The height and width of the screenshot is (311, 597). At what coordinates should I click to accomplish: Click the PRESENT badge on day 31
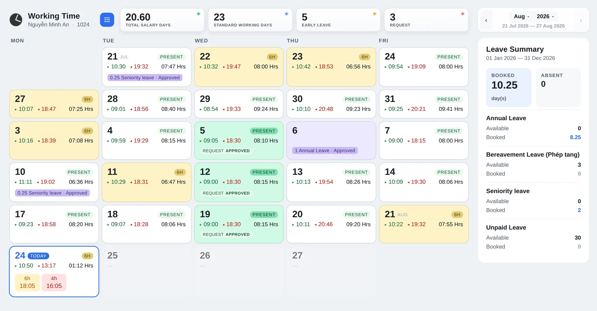click(x=449, y=99)
